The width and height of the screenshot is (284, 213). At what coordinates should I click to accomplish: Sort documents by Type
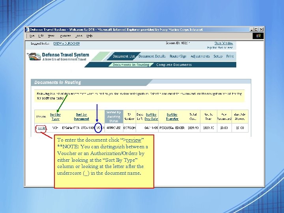55,117
